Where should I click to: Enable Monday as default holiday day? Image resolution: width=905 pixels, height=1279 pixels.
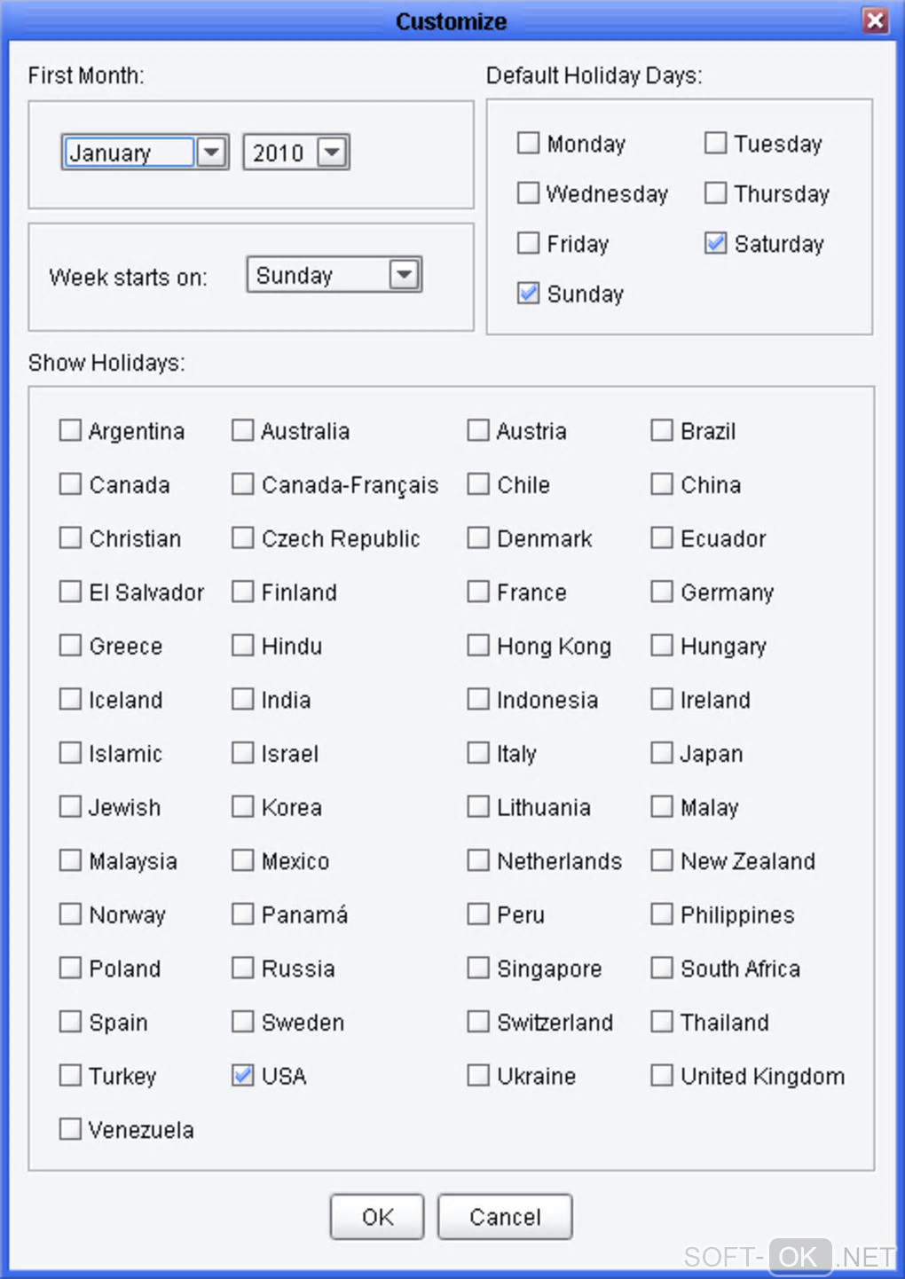pyautogui.click(x=529, y=143)
